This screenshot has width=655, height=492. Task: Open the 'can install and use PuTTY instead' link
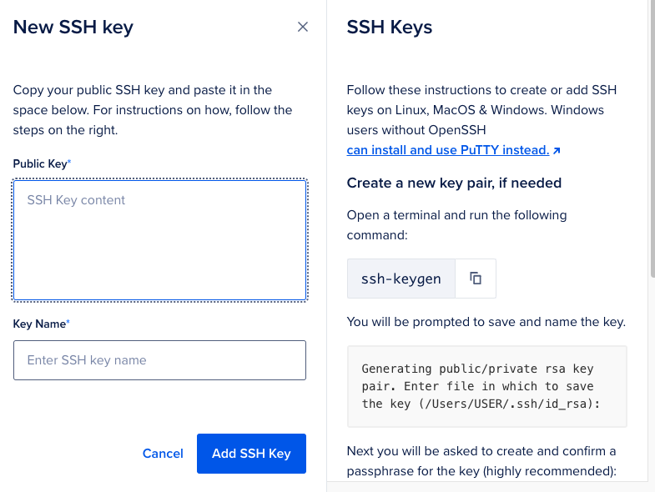448,150
